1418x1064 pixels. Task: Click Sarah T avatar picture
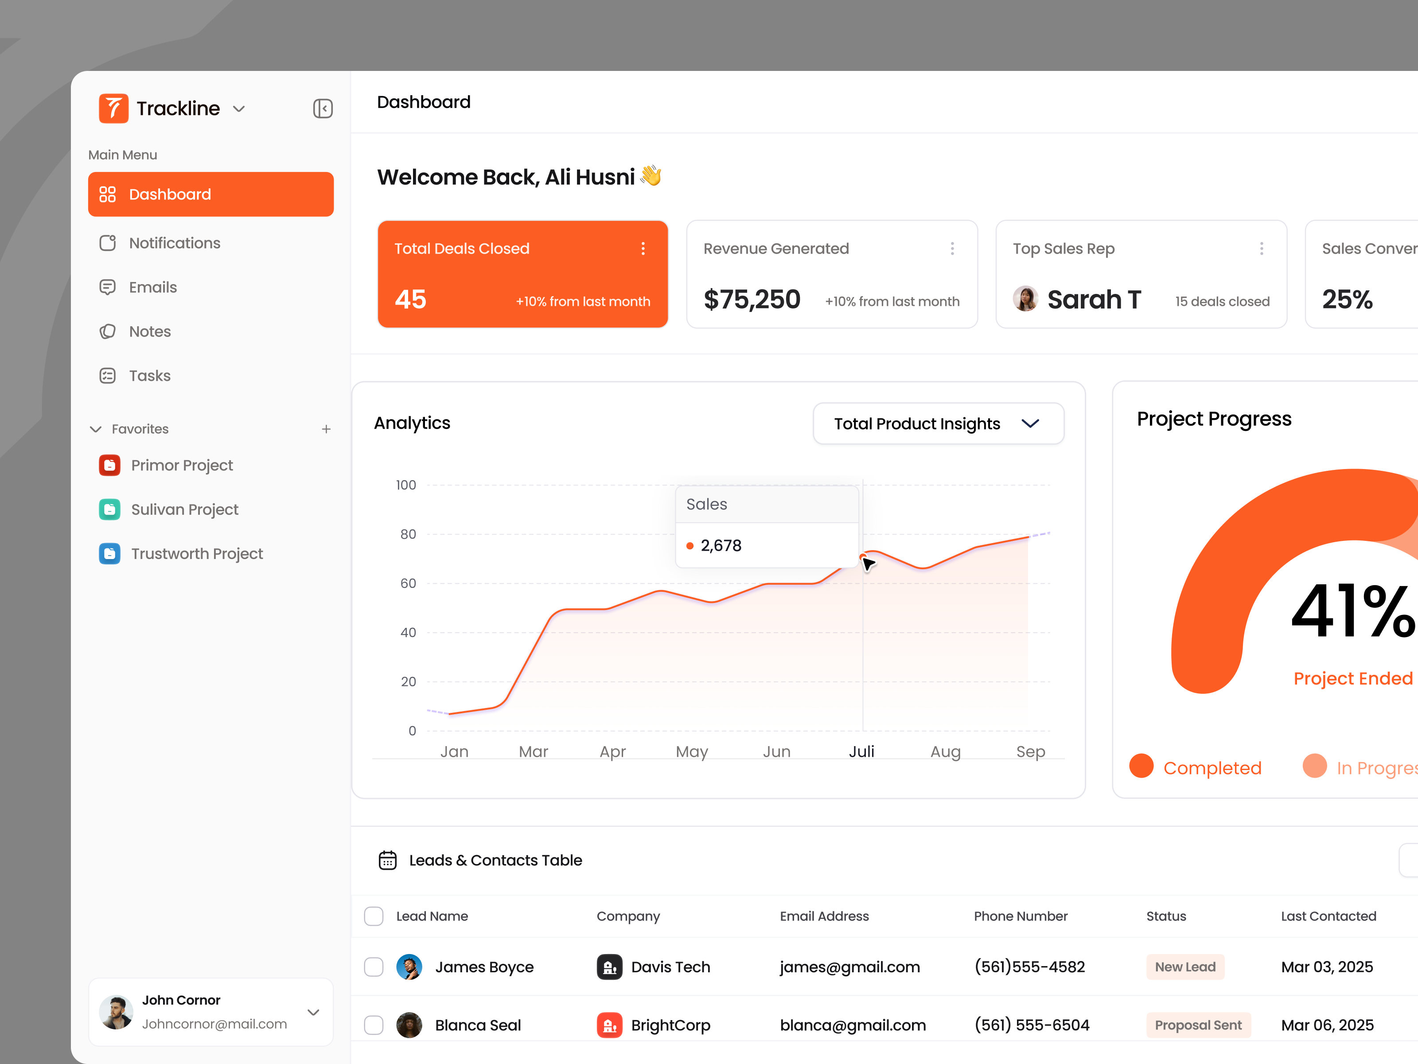[x=1025, y=299]
